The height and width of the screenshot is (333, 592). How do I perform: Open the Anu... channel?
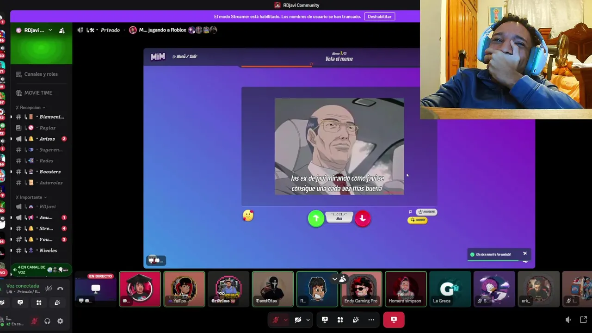41,217
